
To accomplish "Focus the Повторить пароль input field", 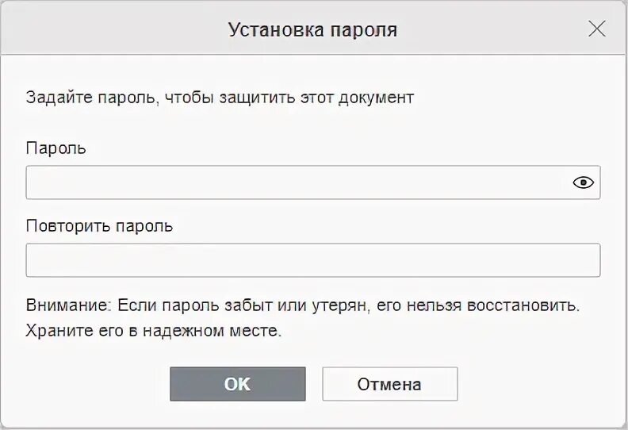I will coord(312,260).
